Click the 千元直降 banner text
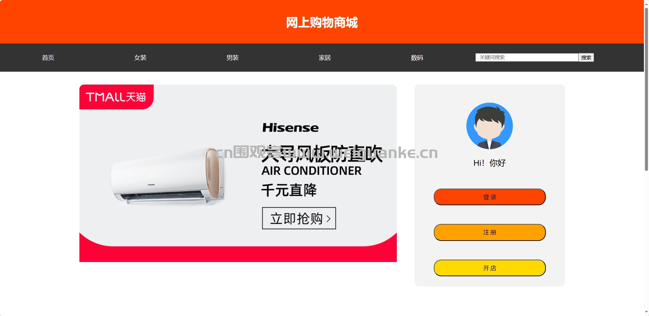This screenshot has height=316, width=649. tap(289, 190)
